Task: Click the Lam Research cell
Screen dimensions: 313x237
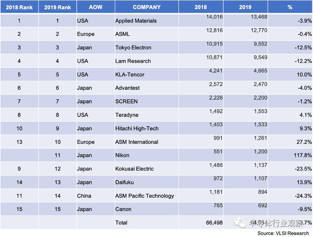Action: pos(133,61)
